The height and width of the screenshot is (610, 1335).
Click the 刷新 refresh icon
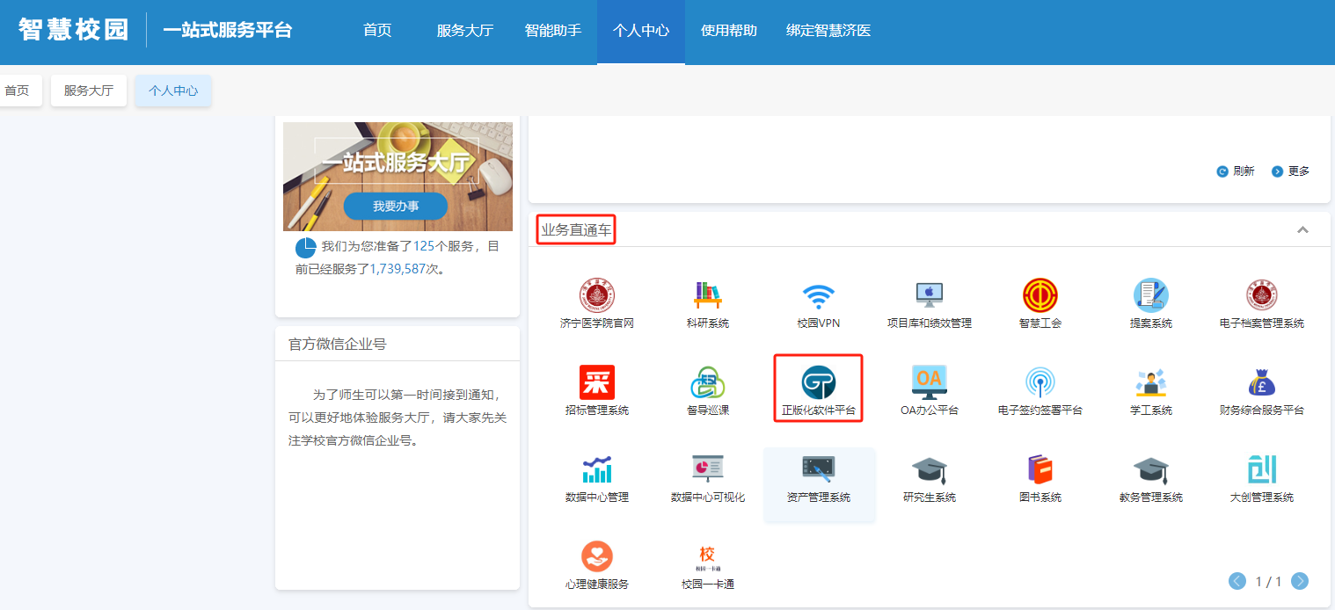(x=1222, y=171)
